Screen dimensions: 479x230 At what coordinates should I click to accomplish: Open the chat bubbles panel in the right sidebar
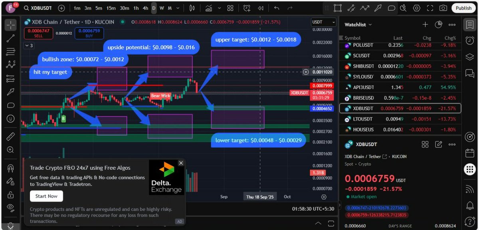coord(469,73)
